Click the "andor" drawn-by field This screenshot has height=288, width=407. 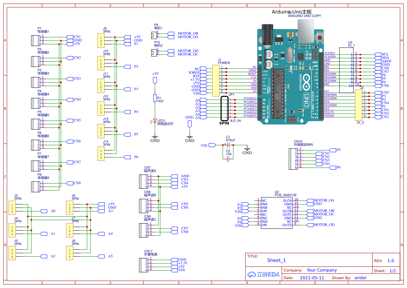(361, 278)
